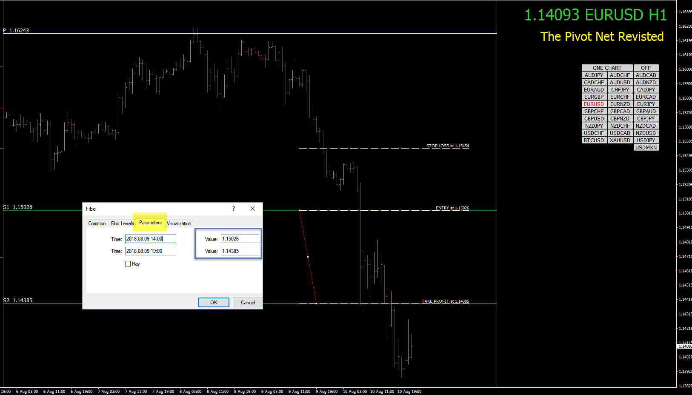Click The Pivot Net Revisted heading
692x395 pixels.
602,37
